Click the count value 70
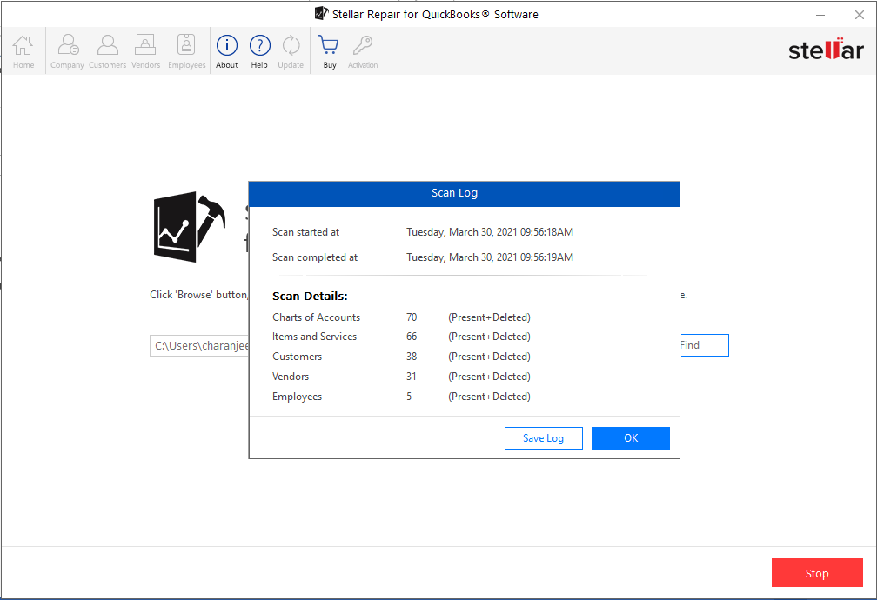The width and height of the screenshot is (877, 600). point(411,317)
